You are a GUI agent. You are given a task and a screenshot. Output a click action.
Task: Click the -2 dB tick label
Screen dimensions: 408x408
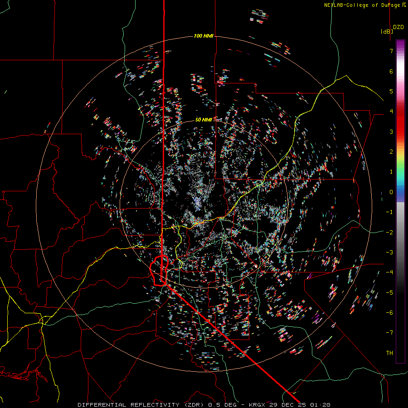click(389, 233)
